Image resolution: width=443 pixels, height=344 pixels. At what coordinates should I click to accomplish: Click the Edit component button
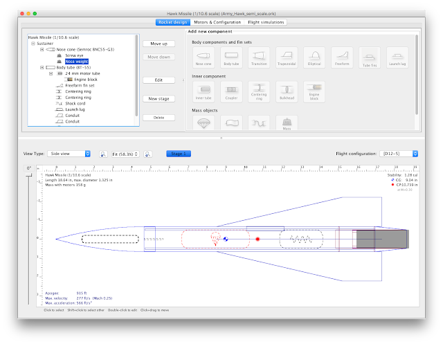click(159, 80)
